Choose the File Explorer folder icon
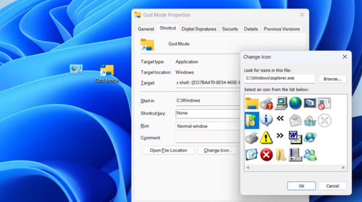This screenshot has height=202, width=362. tap(252, 103)
